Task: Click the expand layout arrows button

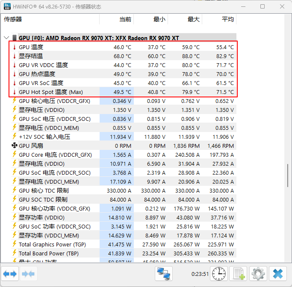Action: (x=10, y=274)
